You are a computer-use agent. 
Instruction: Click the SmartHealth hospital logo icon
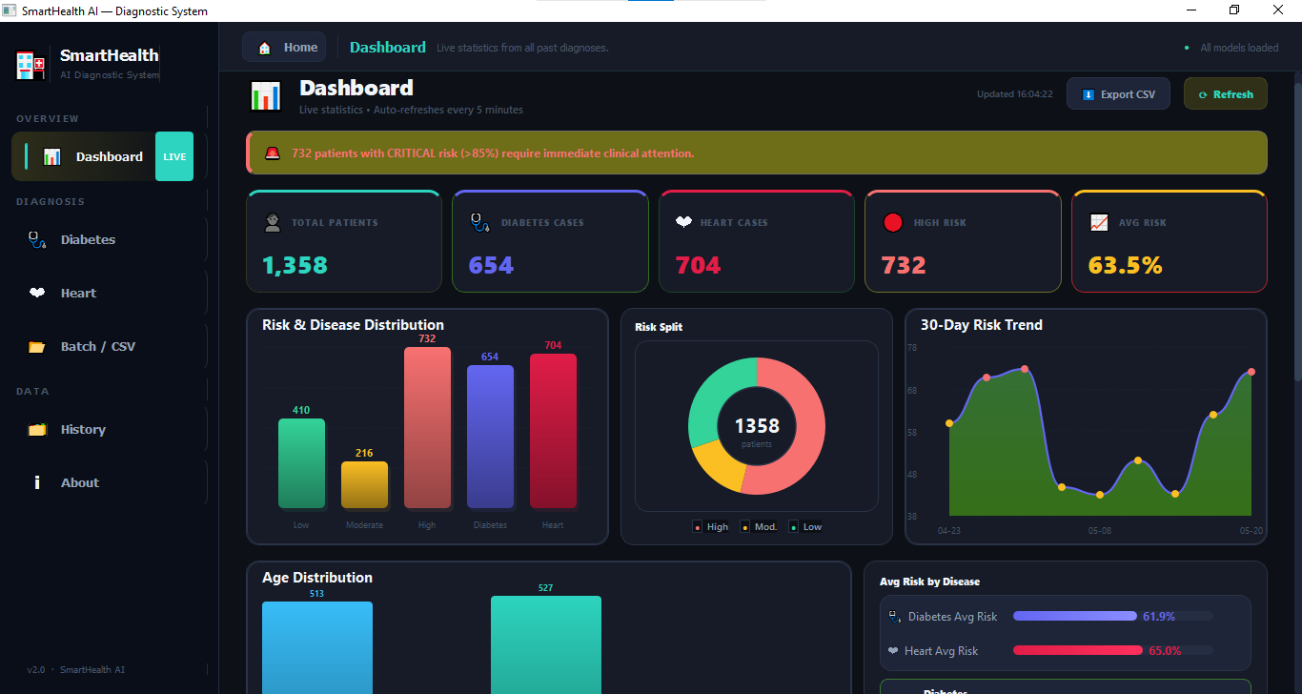pos(31,65)
